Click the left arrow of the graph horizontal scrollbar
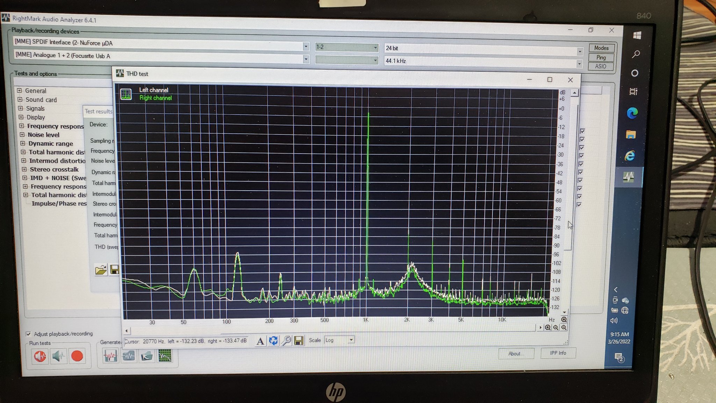This screenshot has width=716, height=403. click(127, 331)
